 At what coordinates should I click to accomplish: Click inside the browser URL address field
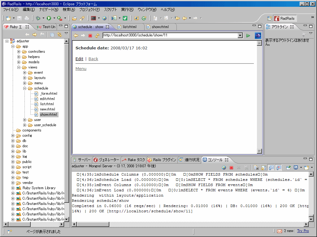170,35
